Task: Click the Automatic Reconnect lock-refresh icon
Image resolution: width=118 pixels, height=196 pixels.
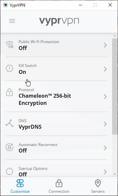Action: click(9, 147)
